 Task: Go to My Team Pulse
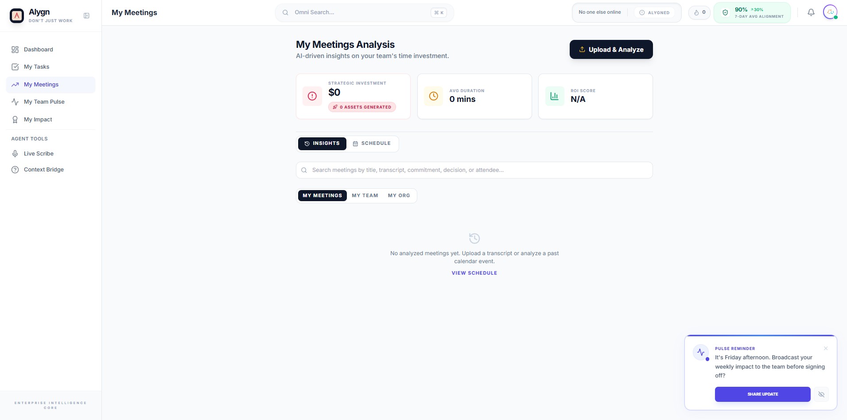pyautogui.click(x=51, y=102)
